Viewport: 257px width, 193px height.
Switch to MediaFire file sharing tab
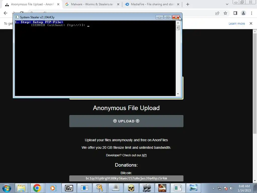click(152, 4)
